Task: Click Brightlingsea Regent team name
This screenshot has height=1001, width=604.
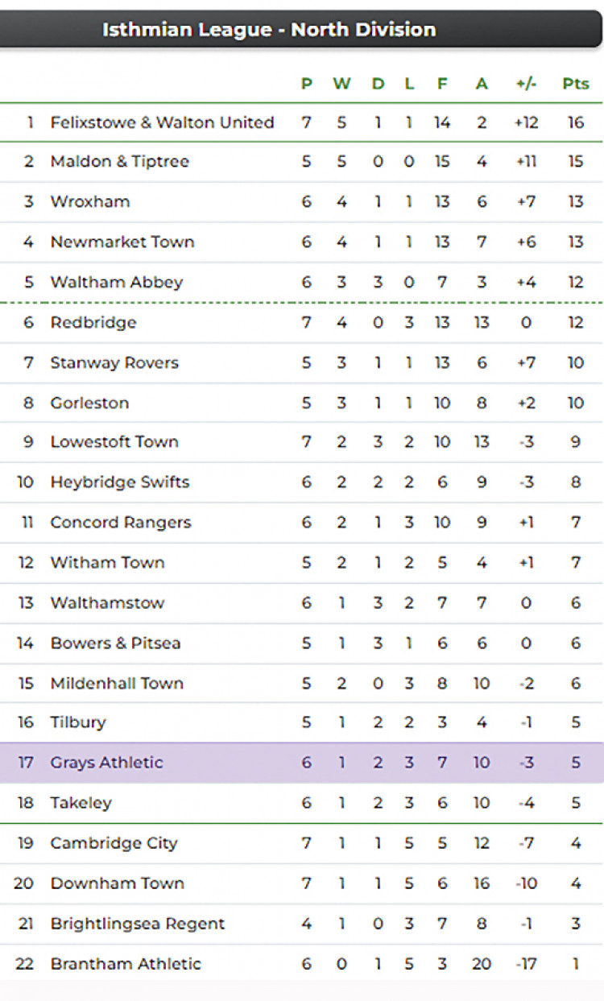Action: tap(137, 924)
